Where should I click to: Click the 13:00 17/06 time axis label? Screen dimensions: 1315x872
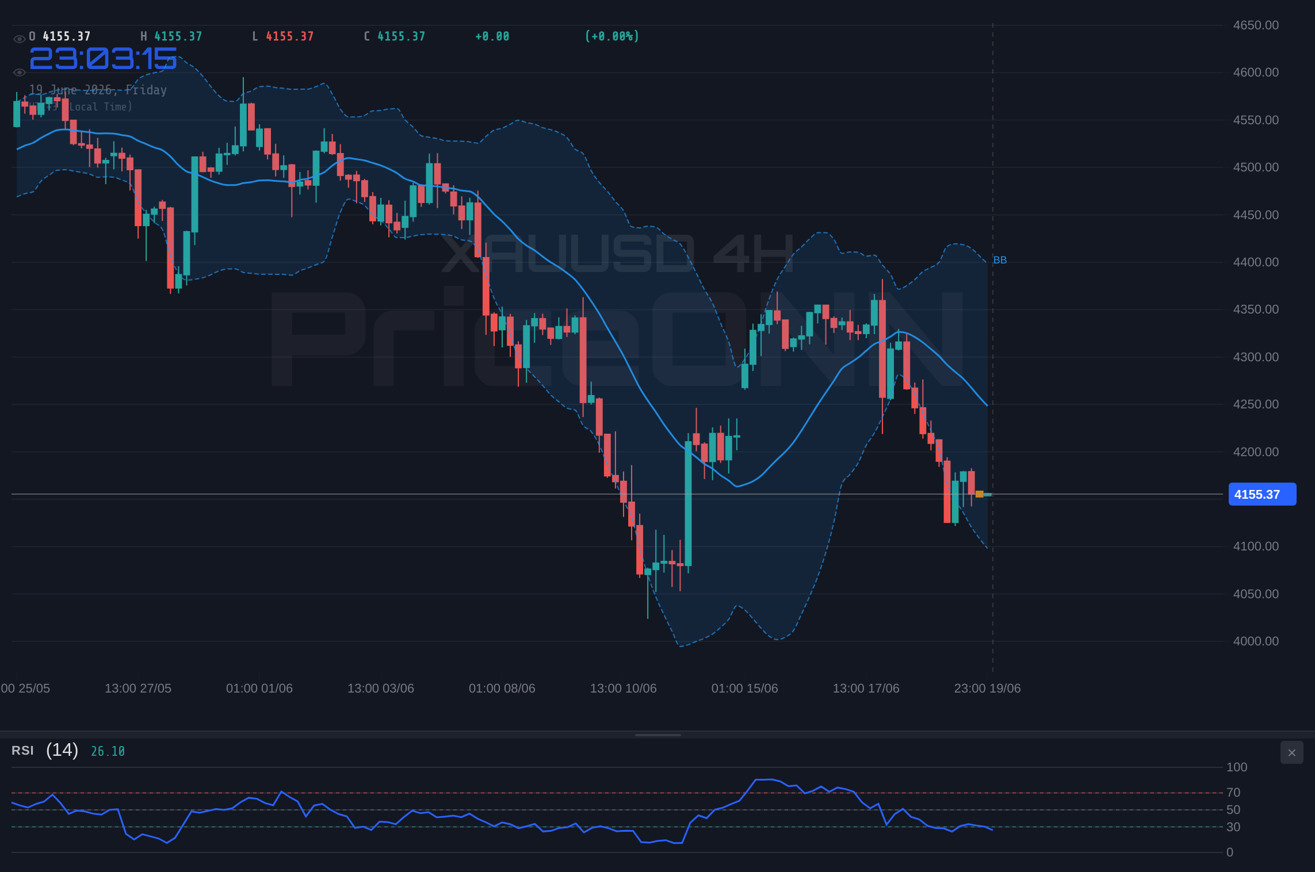click(866, 689)
